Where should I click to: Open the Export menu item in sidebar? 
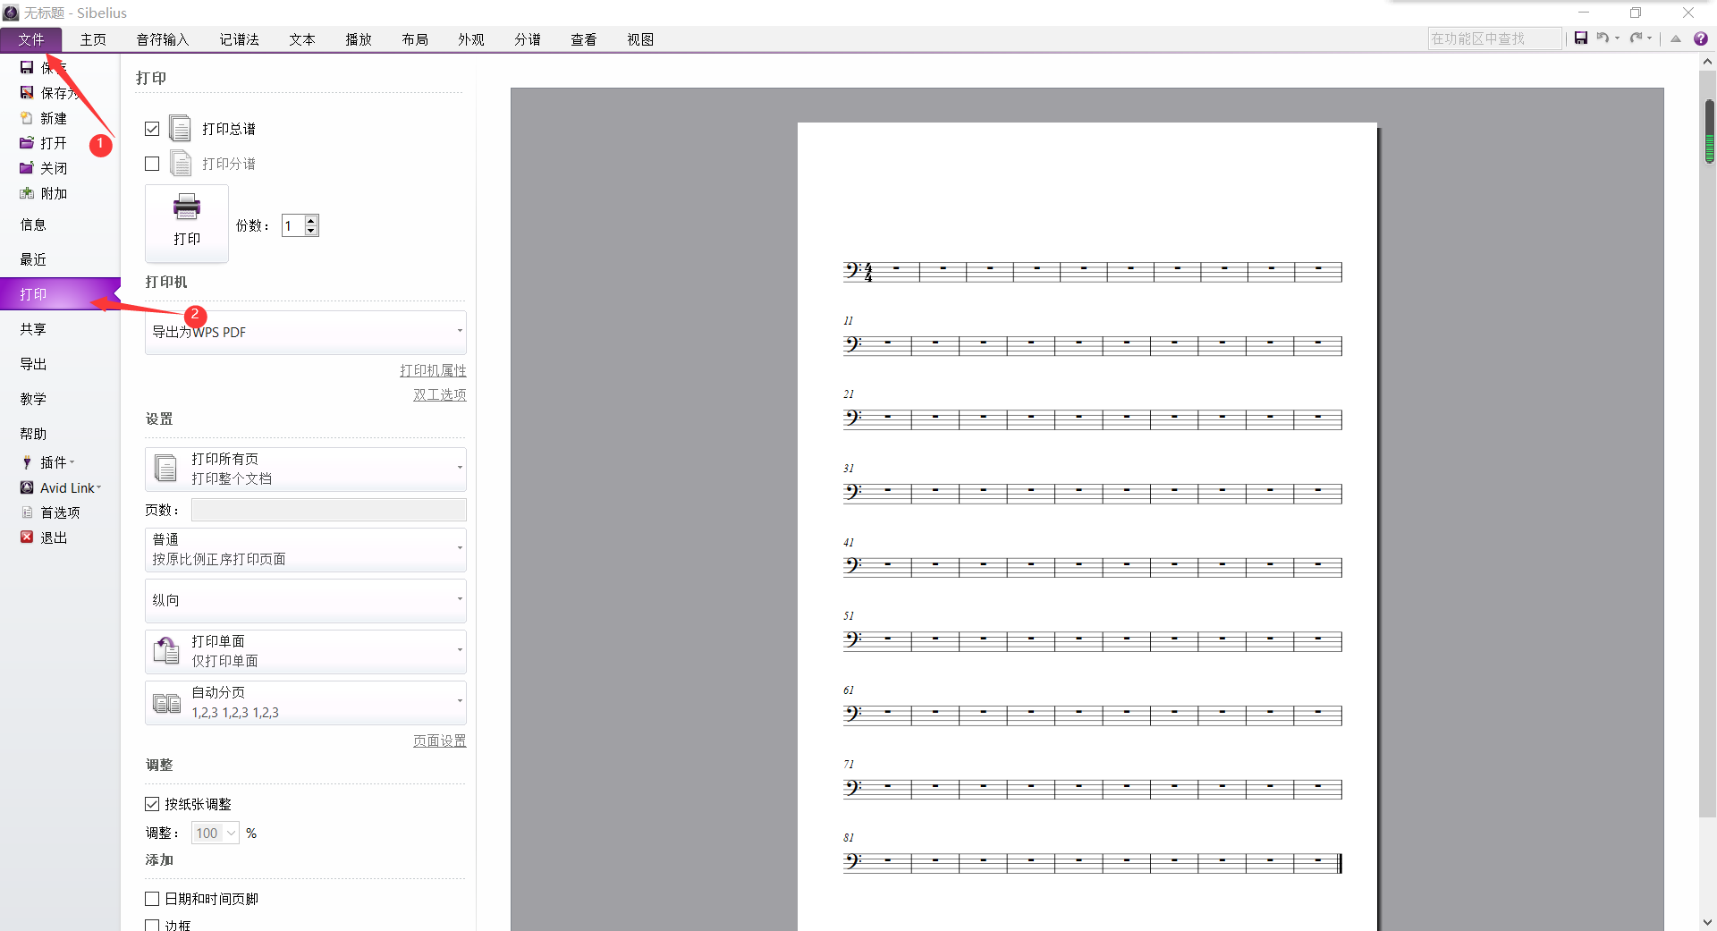[33, 364]
